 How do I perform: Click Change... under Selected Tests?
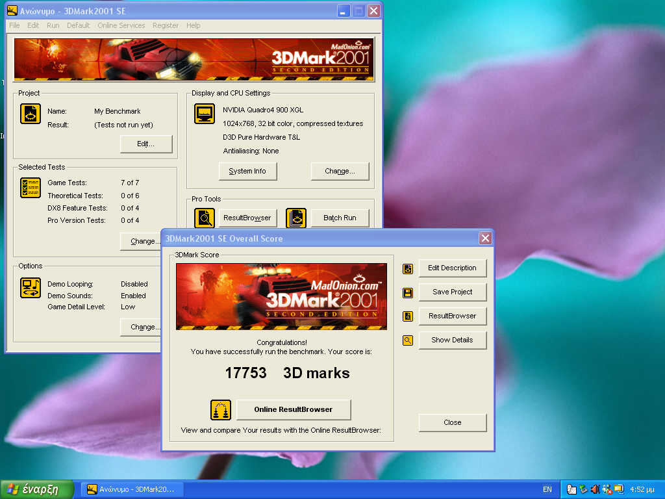141,242
